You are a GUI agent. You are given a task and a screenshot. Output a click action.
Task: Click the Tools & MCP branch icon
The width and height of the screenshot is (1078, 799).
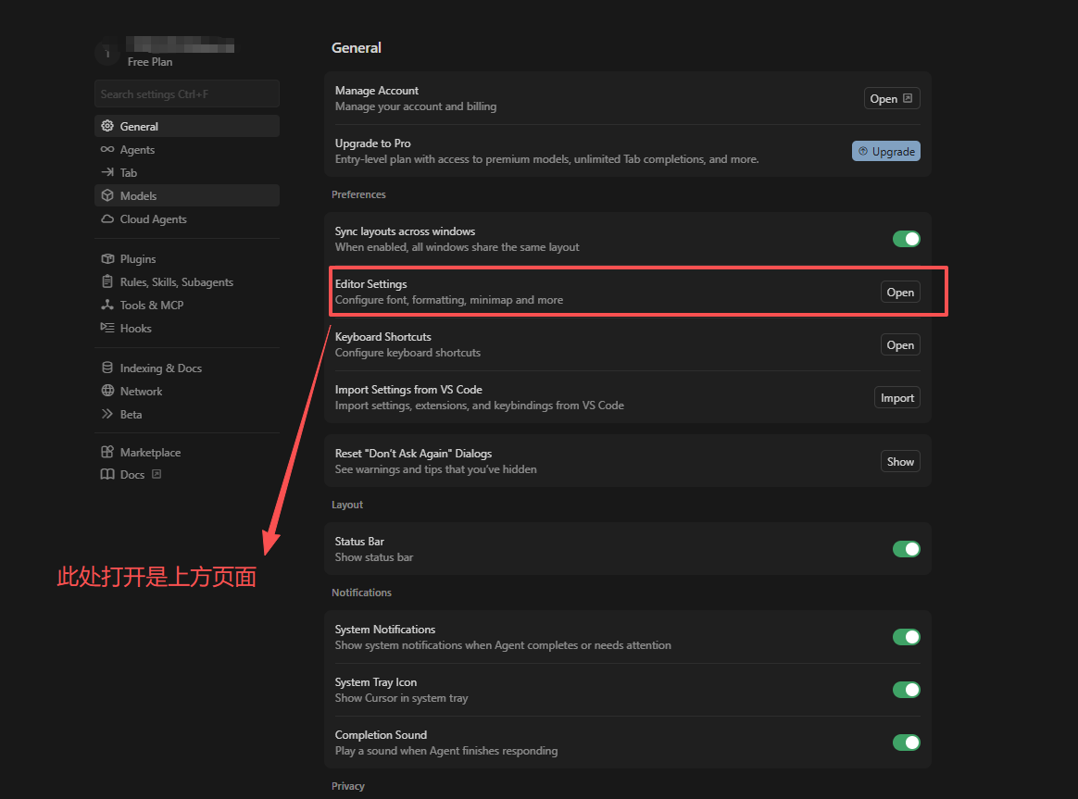pyautogui.click(x=107, y=305)
